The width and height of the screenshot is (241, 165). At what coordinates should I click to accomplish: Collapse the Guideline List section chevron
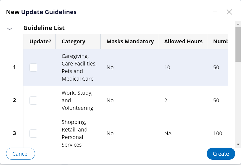point(10,28)
